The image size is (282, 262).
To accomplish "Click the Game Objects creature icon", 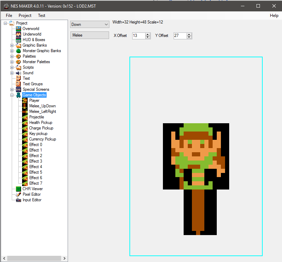I will click(x=18, y=95).
